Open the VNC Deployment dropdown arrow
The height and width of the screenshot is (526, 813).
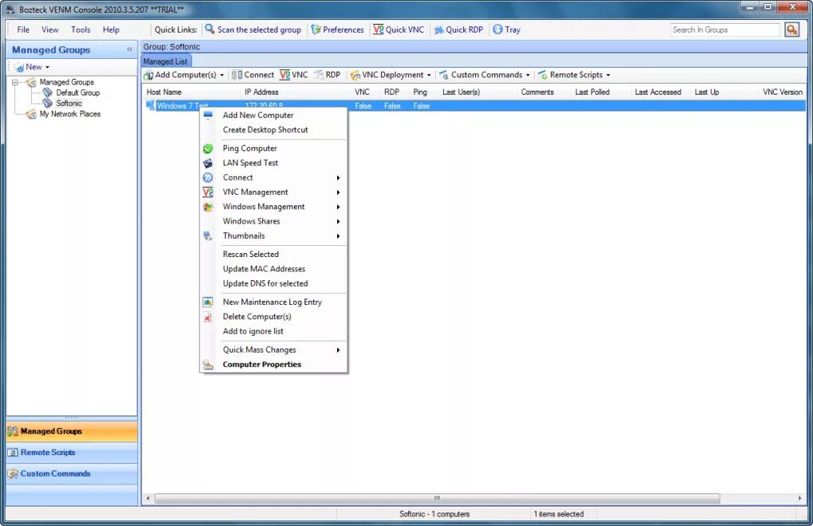click(429, 75)
